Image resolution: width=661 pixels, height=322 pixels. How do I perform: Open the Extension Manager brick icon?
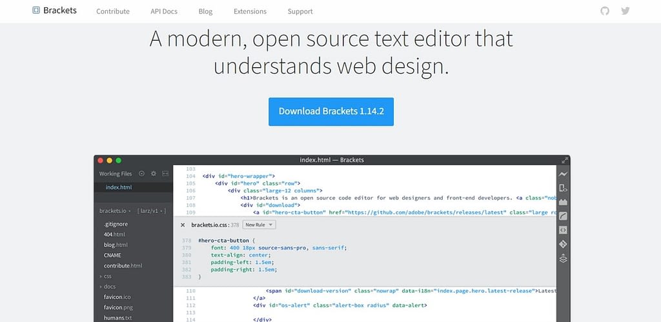[563, 202]
